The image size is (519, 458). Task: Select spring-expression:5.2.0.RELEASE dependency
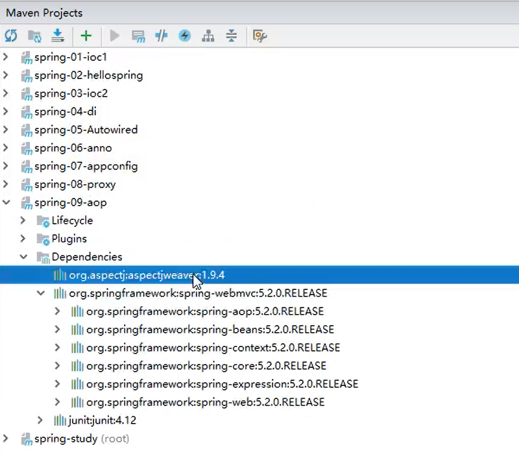(x=222, y=384)
